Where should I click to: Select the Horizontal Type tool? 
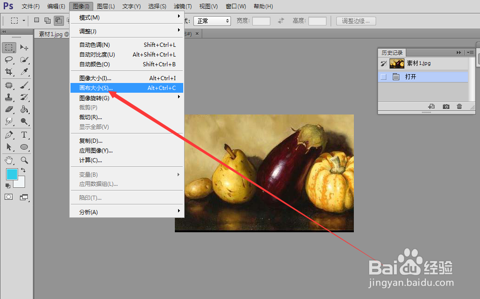point(24,135)
